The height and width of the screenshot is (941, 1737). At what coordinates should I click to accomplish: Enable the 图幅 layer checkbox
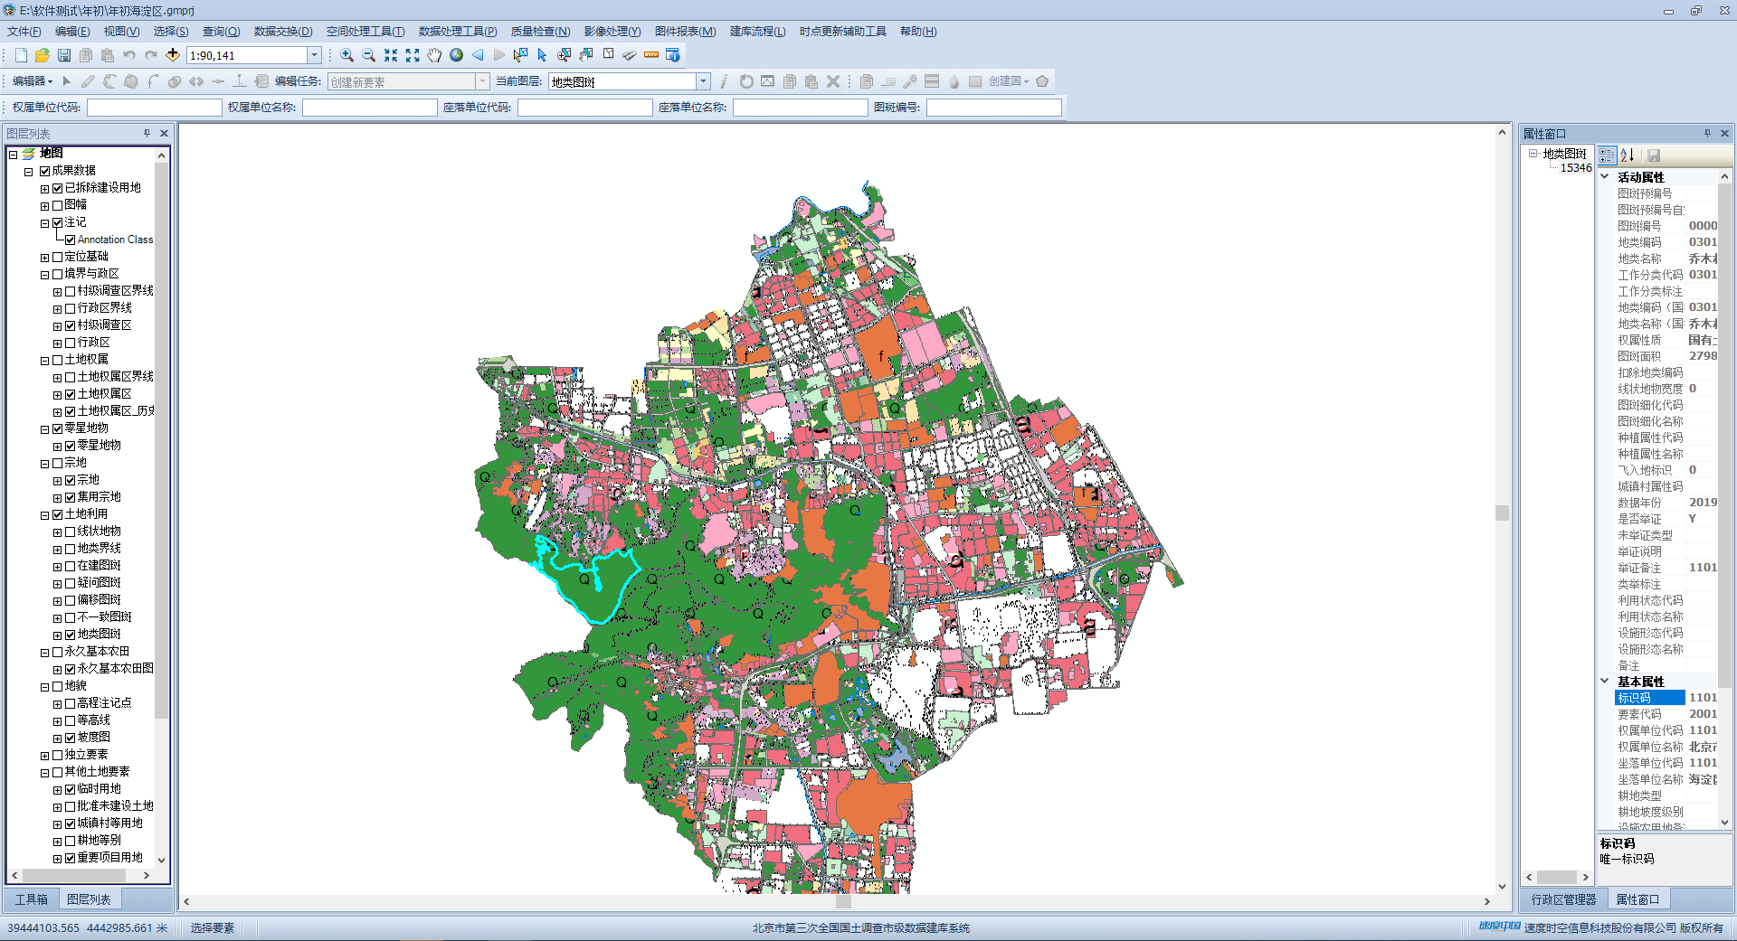(58, 205)
